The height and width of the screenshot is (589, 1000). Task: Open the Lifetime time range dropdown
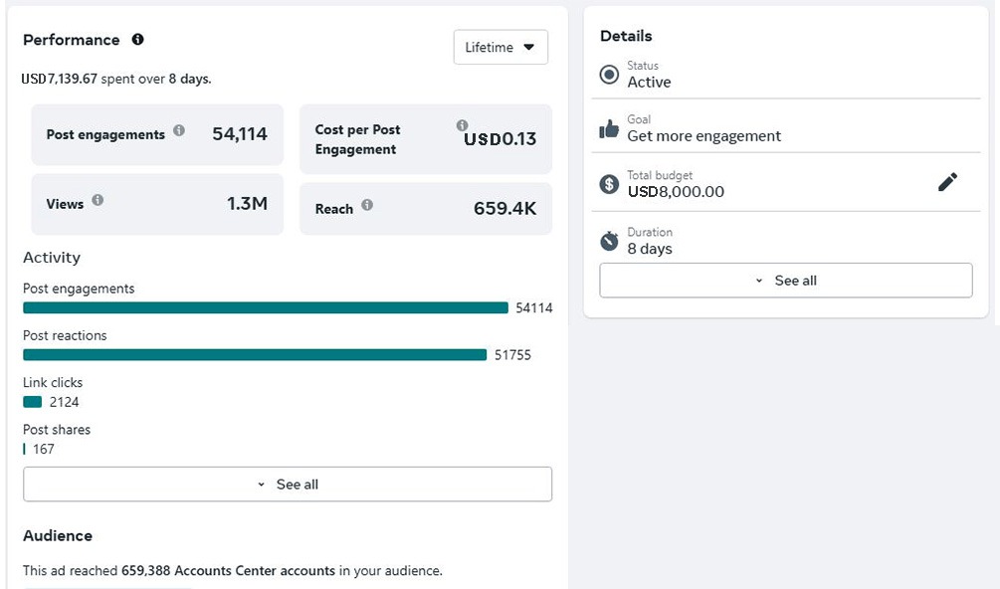500,47
